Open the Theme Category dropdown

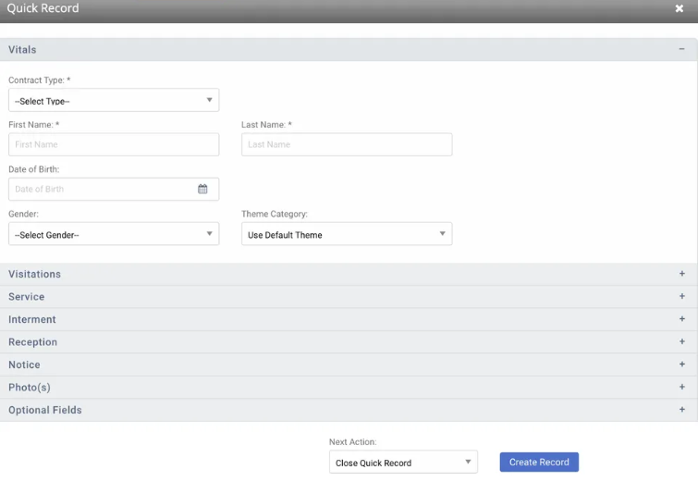(347, 235)
